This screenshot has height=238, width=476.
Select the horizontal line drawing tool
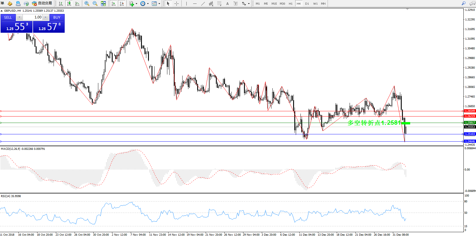(x=195, y=4)
